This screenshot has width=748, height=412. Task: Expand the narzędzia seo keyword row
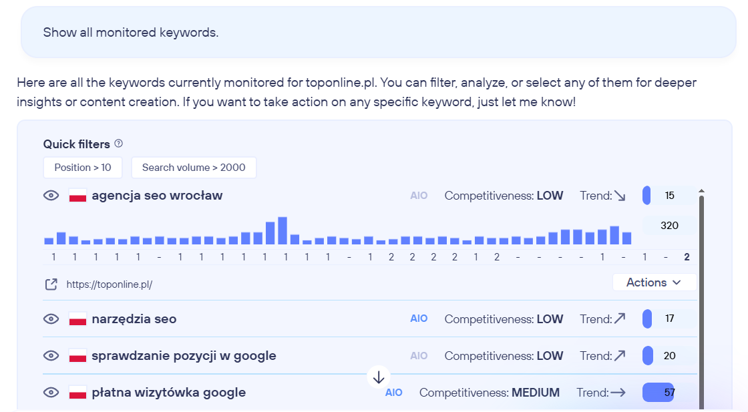tap(134, 319)
